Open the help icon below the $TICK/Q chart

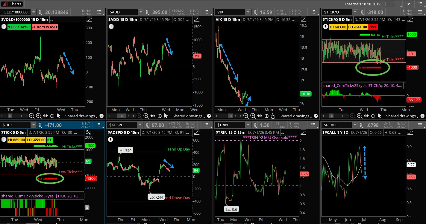coord(422,116)
